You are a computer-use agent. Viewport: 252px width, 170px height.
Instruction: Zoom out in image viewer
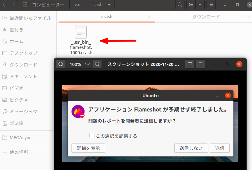coord(61,64)
